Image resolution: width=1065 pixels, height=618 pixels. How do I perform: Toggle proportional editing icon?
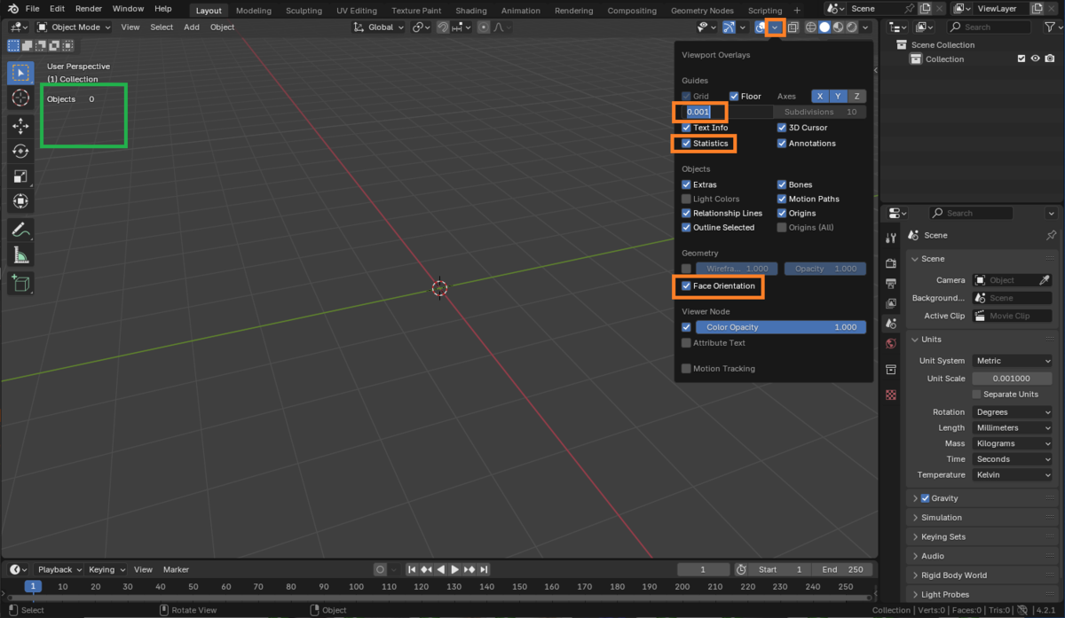click(483, 27)
